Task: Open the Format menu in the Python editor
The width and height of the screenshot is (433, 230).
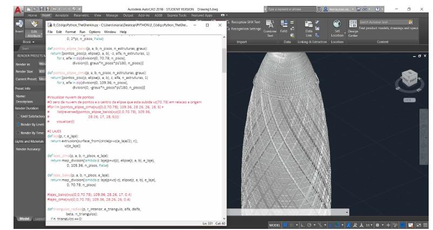Action: tap(70, 32)
